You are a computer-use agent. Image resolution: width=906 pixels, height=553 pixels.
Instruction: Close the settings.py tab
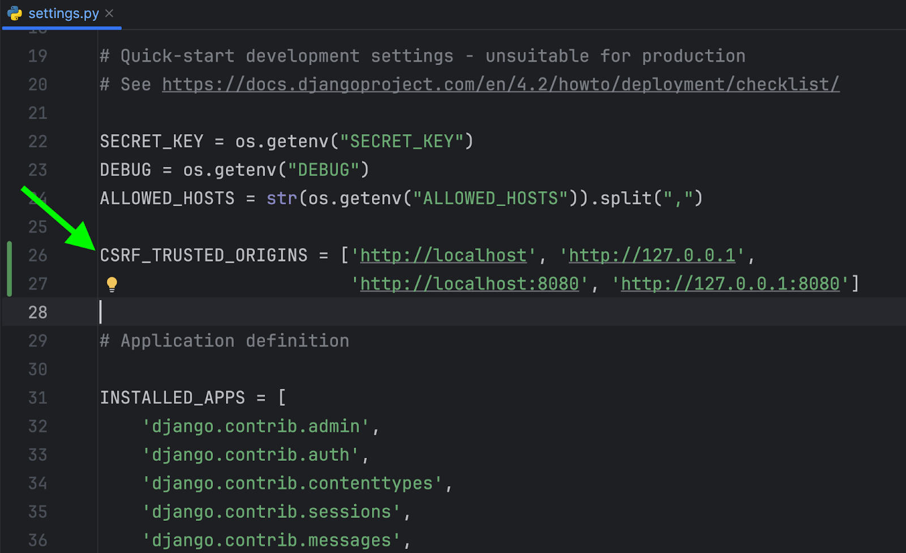click(109, 13)
